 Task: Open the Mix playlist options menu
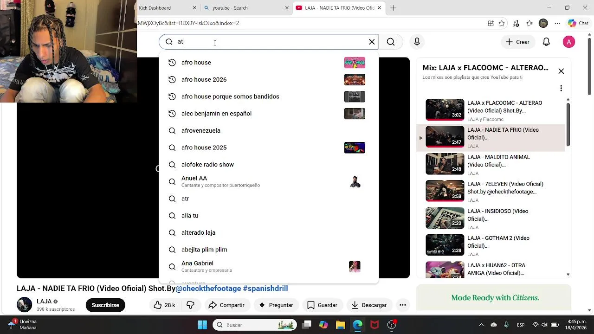561,88
